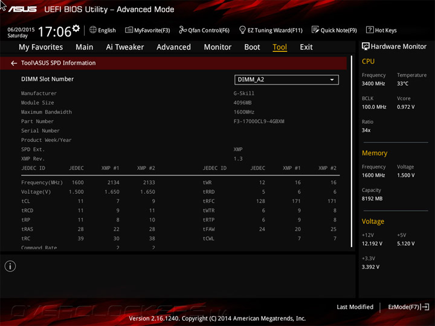
Task: Click the Serial Number label
Action: pos(40,130)
